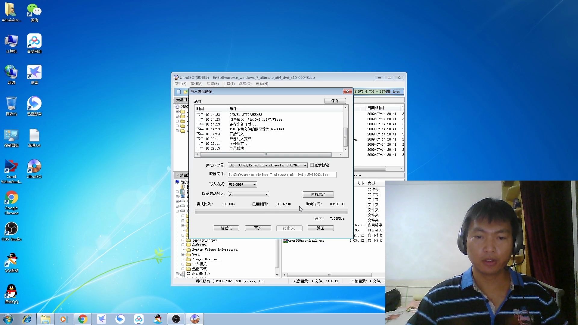The width and height of the screenshot is (578, 325).
Task: Open the 帮助(H) menu
Action: pyautogui.click(x=262, y=84)
